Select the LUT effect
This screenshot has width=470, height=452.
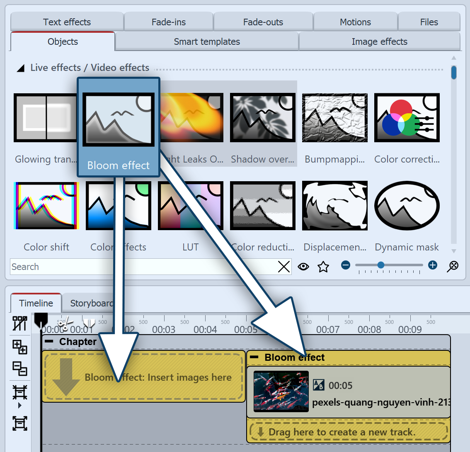(x=191, y=206)
